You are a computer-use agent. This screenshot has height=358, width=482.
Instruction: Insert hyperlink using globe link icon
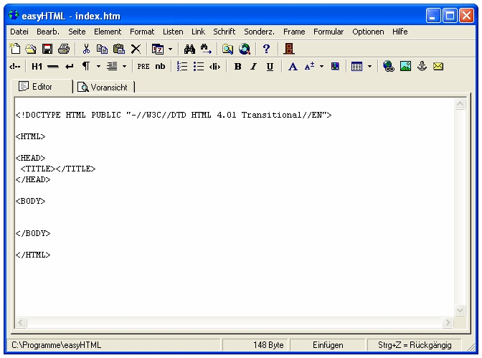[x=389, y=67]
